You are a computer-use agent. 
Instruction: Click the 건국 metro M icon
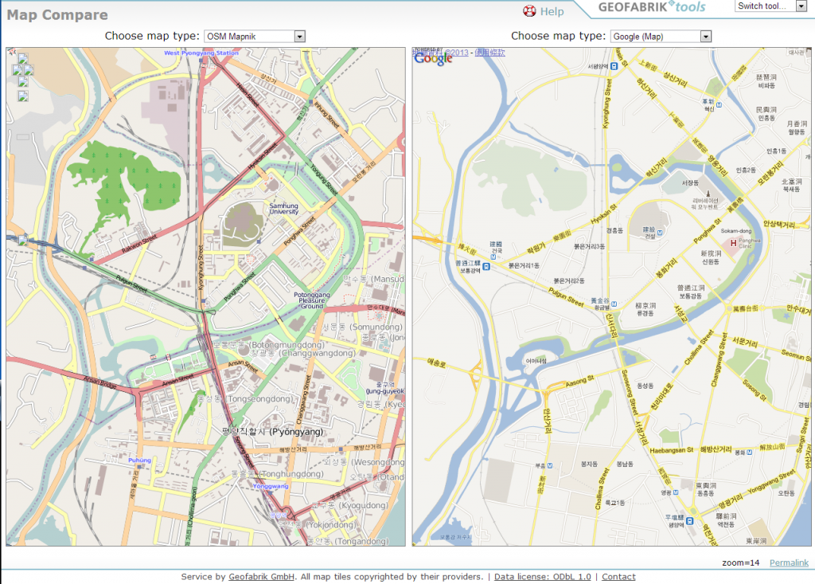click(x=493, y=257)
